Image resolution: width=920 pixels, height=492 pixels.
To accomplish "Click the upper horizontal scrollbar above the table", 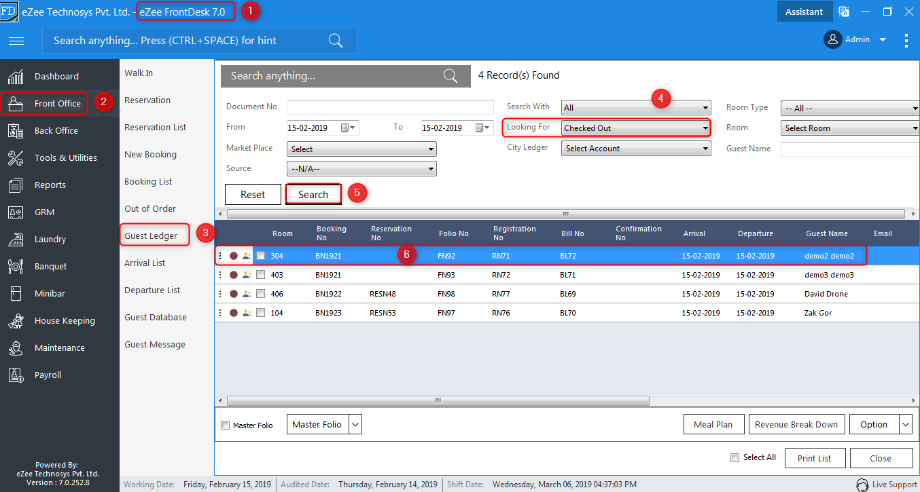I will pos(567,214).
